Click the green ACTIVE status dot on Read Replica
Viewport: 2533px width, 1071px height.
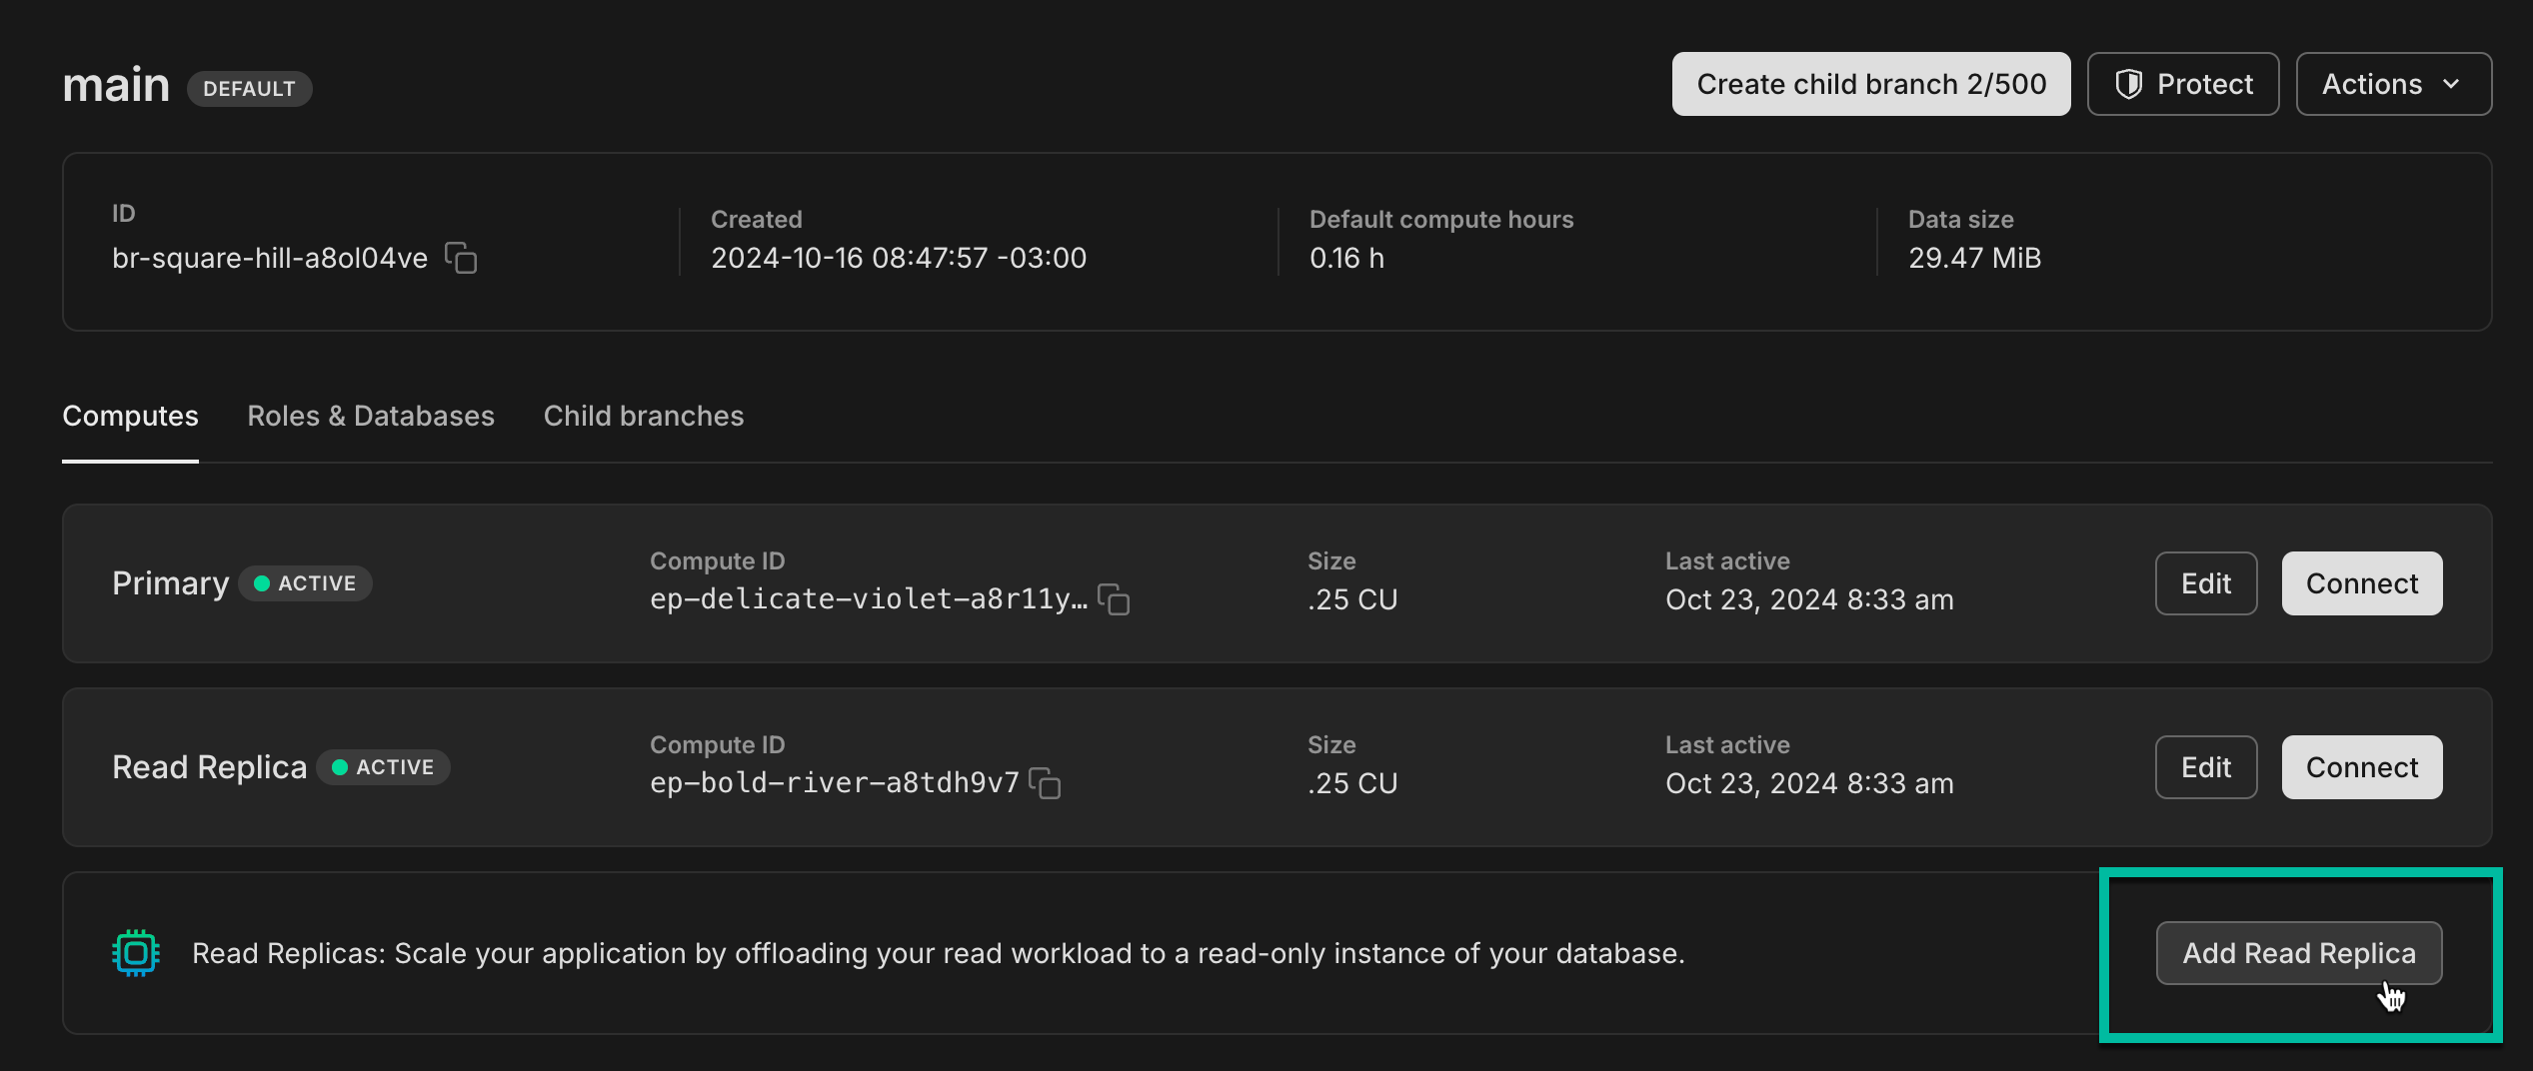[341, 767]
